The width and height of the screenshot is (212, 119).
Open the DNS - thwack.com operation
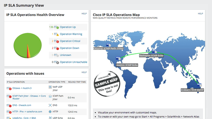pyautogui.click(x=22, y=105)
